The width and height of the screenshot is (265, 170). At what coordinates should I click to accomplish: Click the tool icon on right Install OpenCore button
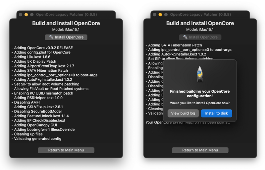185,37
